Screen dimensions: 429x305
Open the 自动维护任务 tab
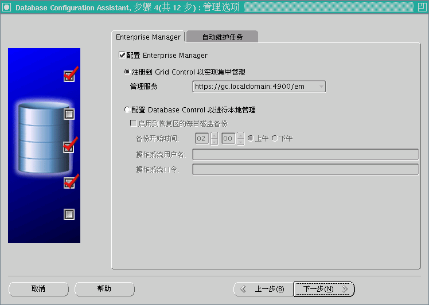(222, 37)
